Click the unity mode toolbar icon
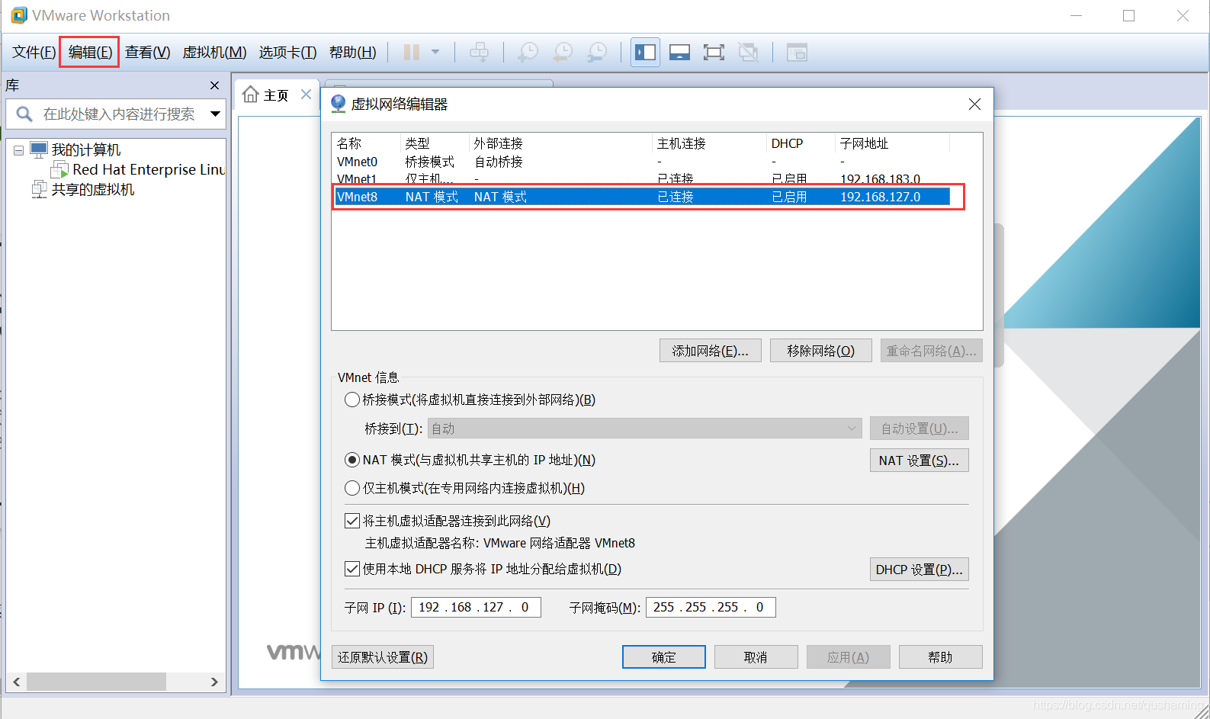 pos(749,52)
